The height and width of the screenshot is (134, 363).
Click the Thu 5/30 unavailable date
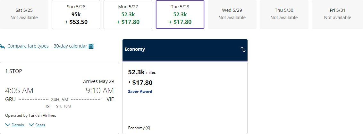pyautogui.click(x=284, y=14)
